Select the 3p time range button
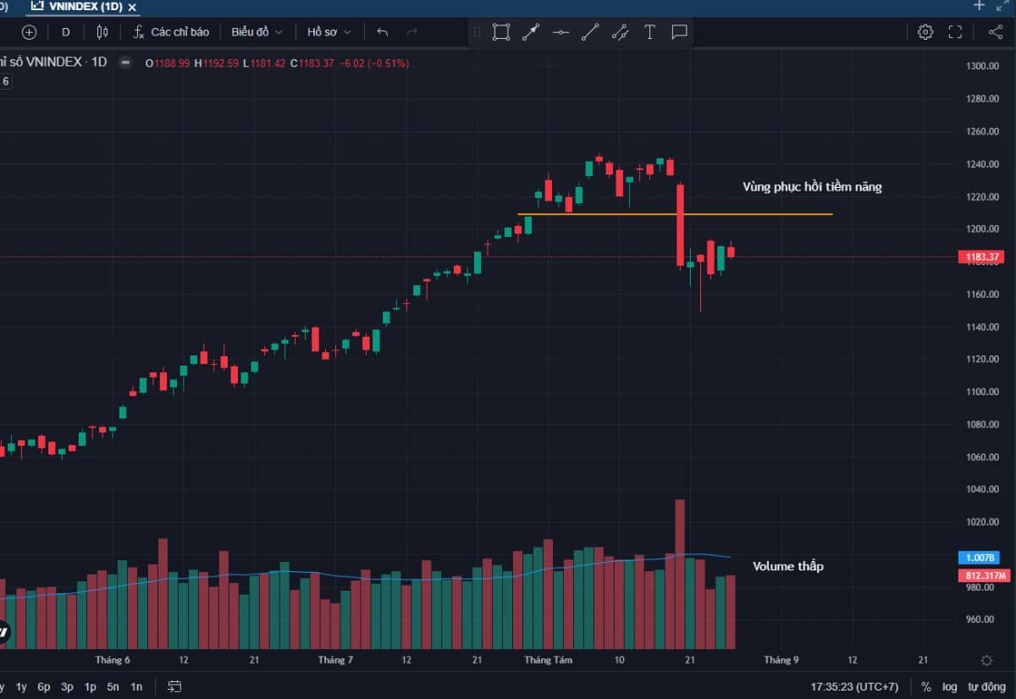 point(67,686)
